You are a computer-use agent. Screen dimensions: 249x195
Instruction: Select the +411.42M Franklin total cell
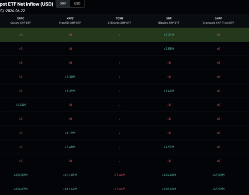[70, 189]
